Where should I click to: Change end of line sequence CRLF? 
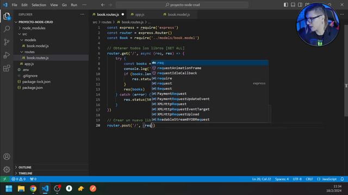[309, 179]
